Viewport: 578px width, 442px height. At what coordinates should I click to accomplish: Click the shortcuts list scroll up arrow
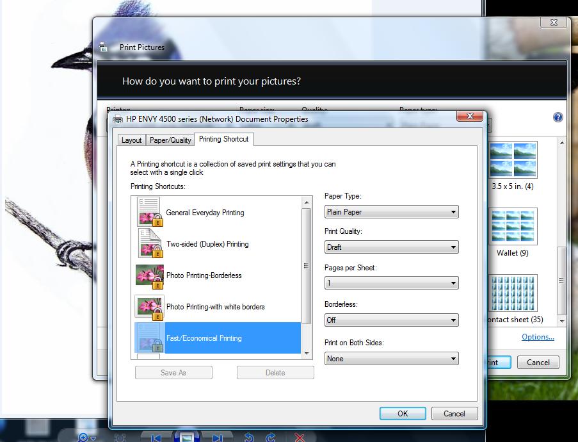(x=307, y=202)
